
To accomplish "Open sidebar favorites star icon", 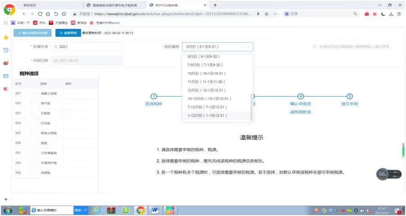I will click(x=6, y=37).
